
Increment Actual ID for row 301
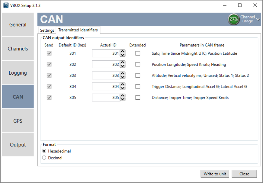pyautogui.click(x=123, y=52)
